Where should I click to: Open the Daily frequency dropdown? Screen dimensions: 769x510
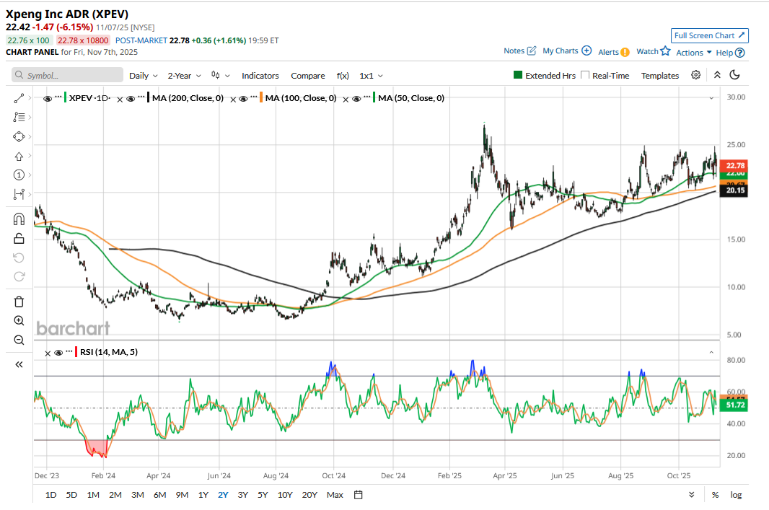[143, 76]
